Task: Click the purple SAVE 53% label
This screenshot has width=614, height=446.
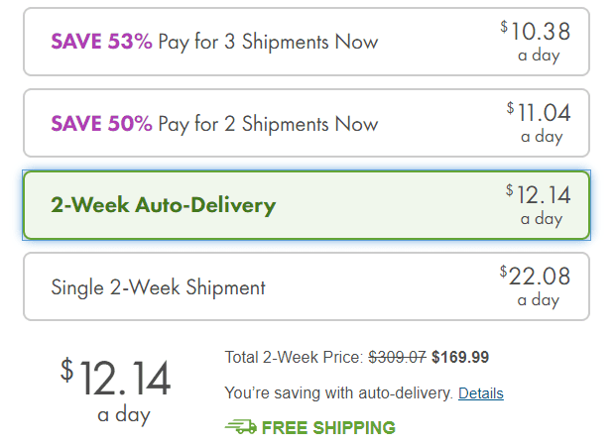Action: point(101,41)
